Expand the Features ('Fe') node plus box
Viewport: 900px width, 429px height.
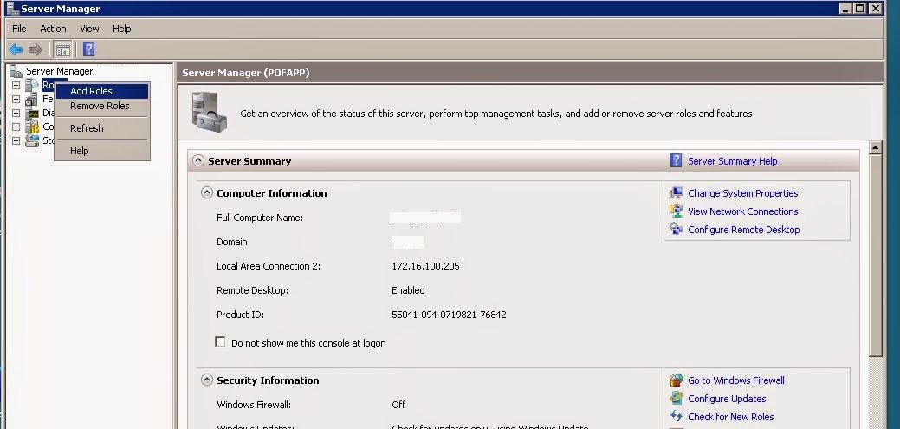click(16, 99)
